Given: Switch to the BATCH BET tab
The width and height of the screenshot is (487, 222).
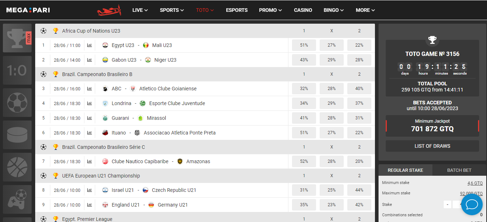Looking at the screenshot, I should click(x=459, y=170).
